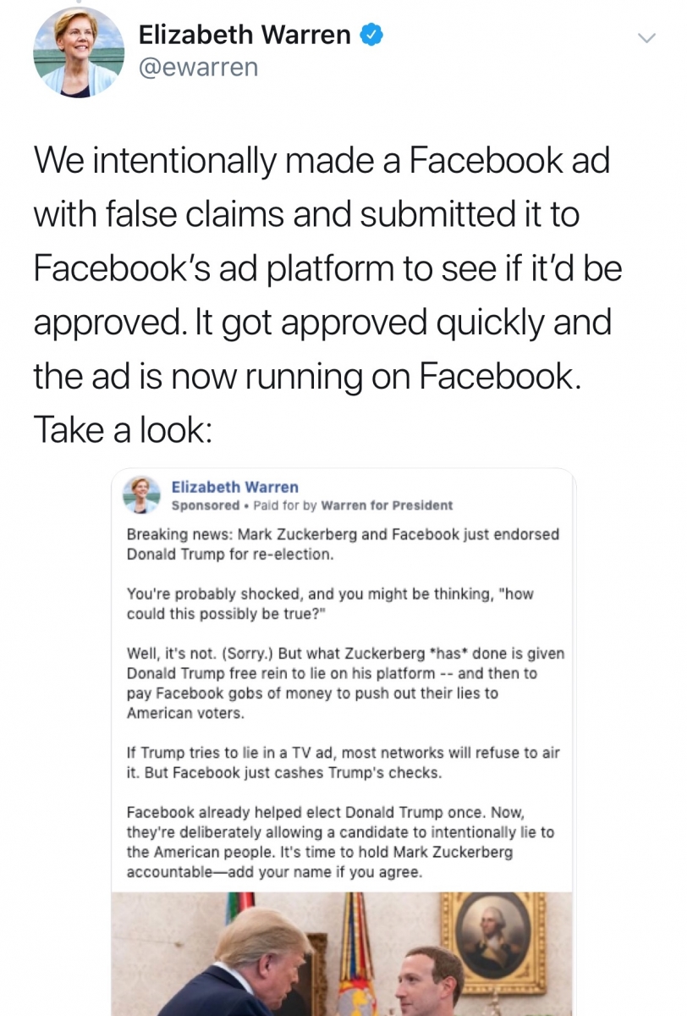The width and height of the screenshot is (687, 1016).
Task: Click the Sponsored label in the ad
Action: tap(205, 505)
